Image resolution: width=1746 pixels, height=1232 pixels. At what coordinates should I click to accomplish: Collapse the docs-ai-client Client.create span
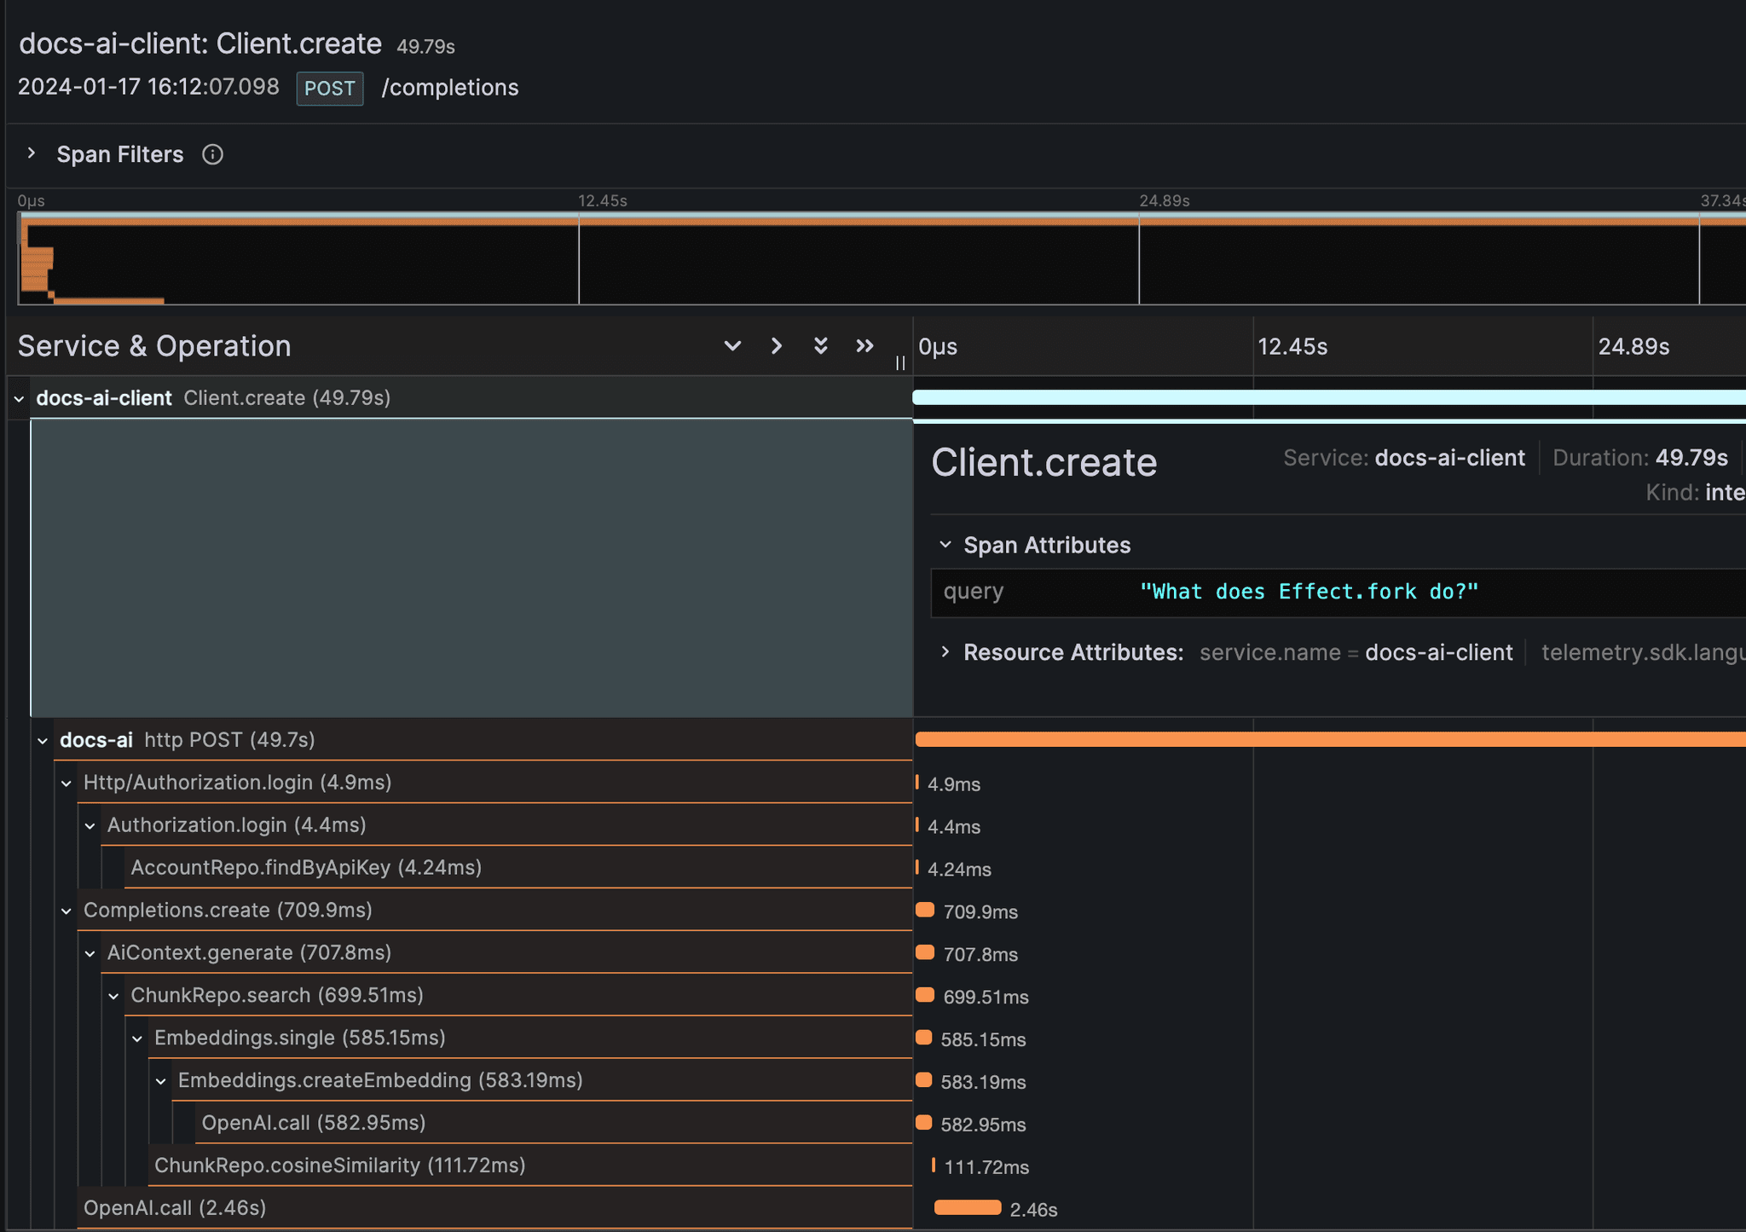coord(19,399)
